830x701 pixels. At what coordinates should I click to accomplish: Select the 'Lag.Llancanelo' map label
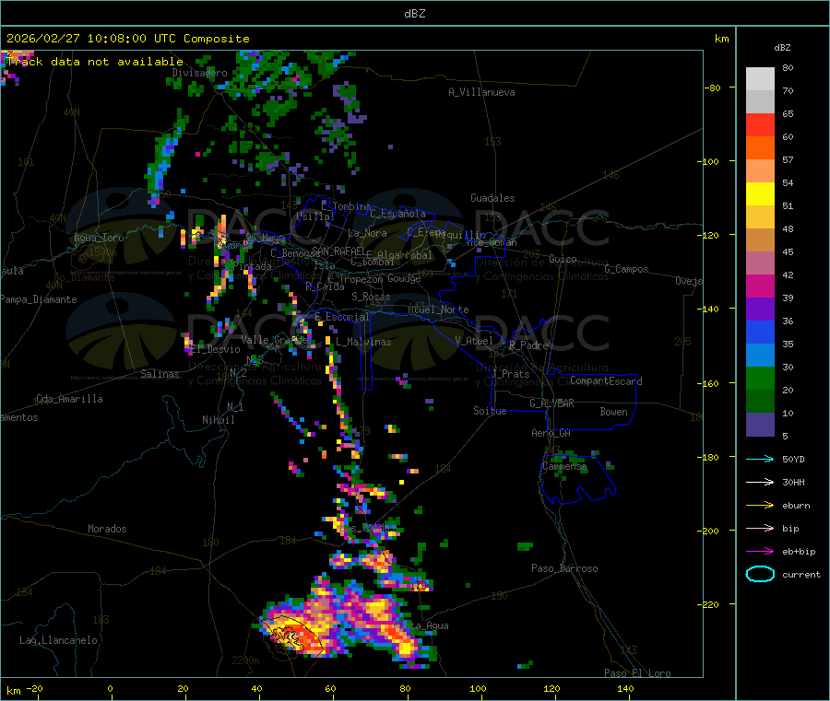pyautogui.click(x=58, y=640)
